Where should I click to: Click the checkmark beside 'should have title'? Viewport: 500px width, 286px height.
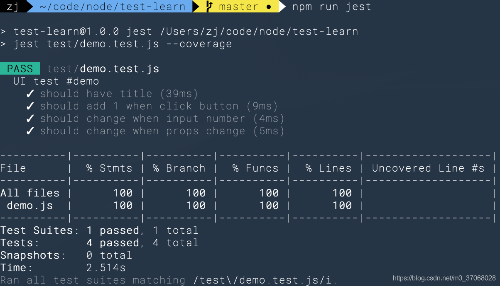click(x=30, y=94)
